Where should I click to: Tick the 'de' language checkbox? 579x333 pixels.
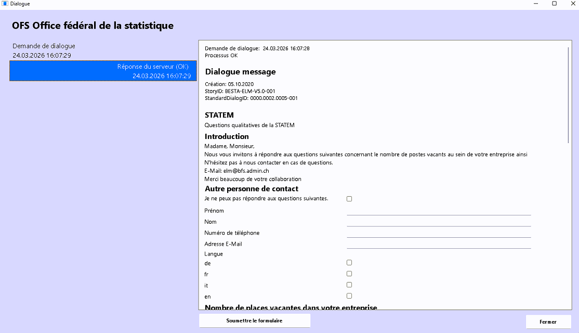click(x=349, y=263)
